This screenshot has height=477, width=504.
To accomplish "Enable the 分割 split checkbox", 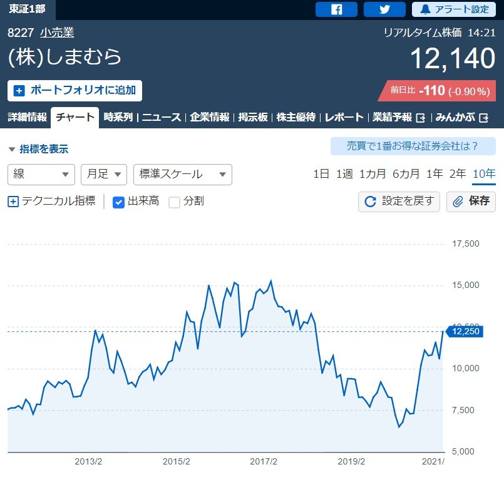I will pos(175,202).
